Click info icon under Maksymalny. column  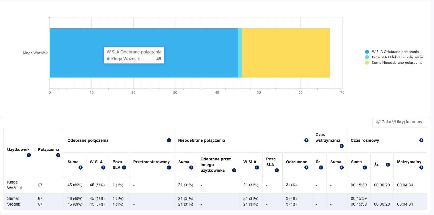click(421, 168)
